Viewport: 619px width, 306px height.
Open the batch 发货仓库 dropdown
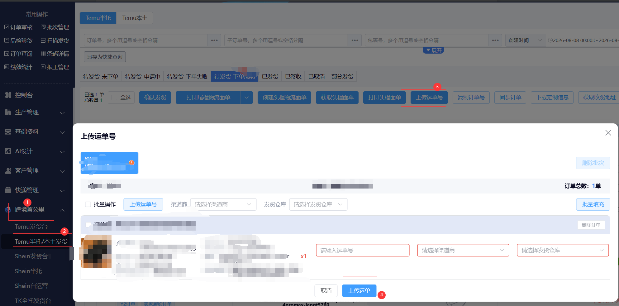(318, 204)
